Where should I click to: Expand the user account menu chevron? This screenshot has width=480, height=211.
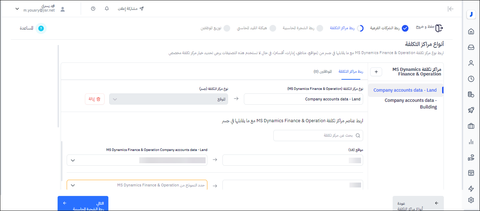(x=17, y=9)
